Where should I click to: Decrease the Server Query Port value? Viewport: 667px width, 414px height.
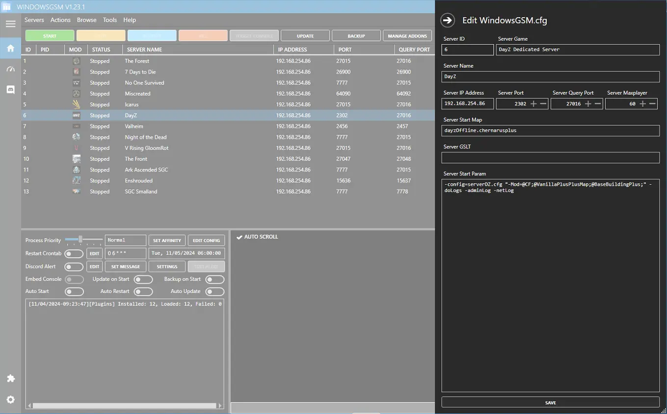pos(598,104)
